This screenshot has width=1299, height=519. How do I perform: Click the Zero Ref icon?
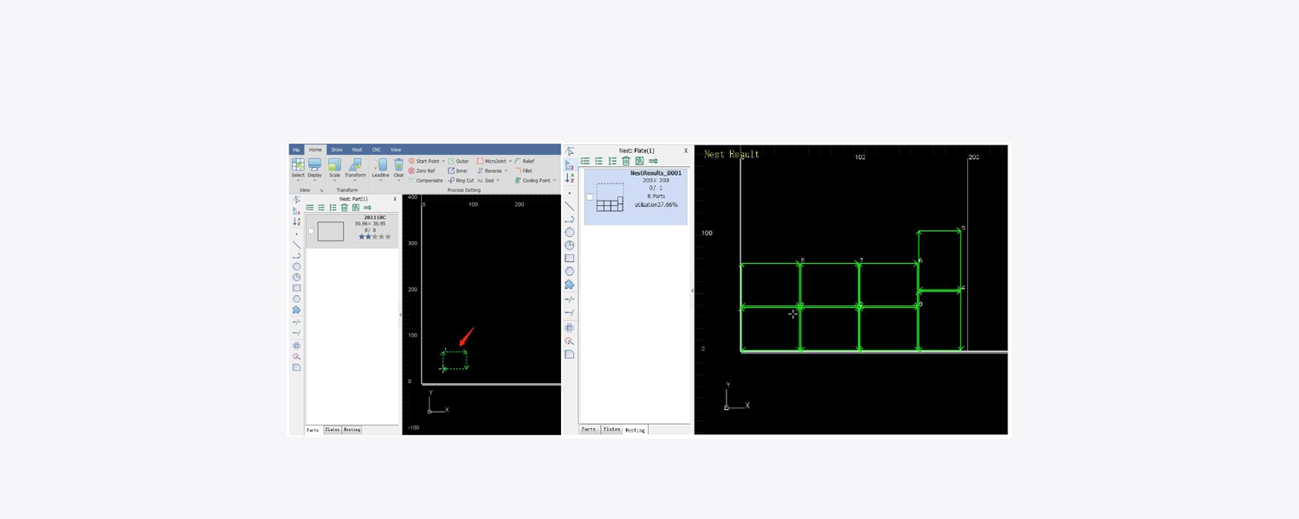coord(412,171)
